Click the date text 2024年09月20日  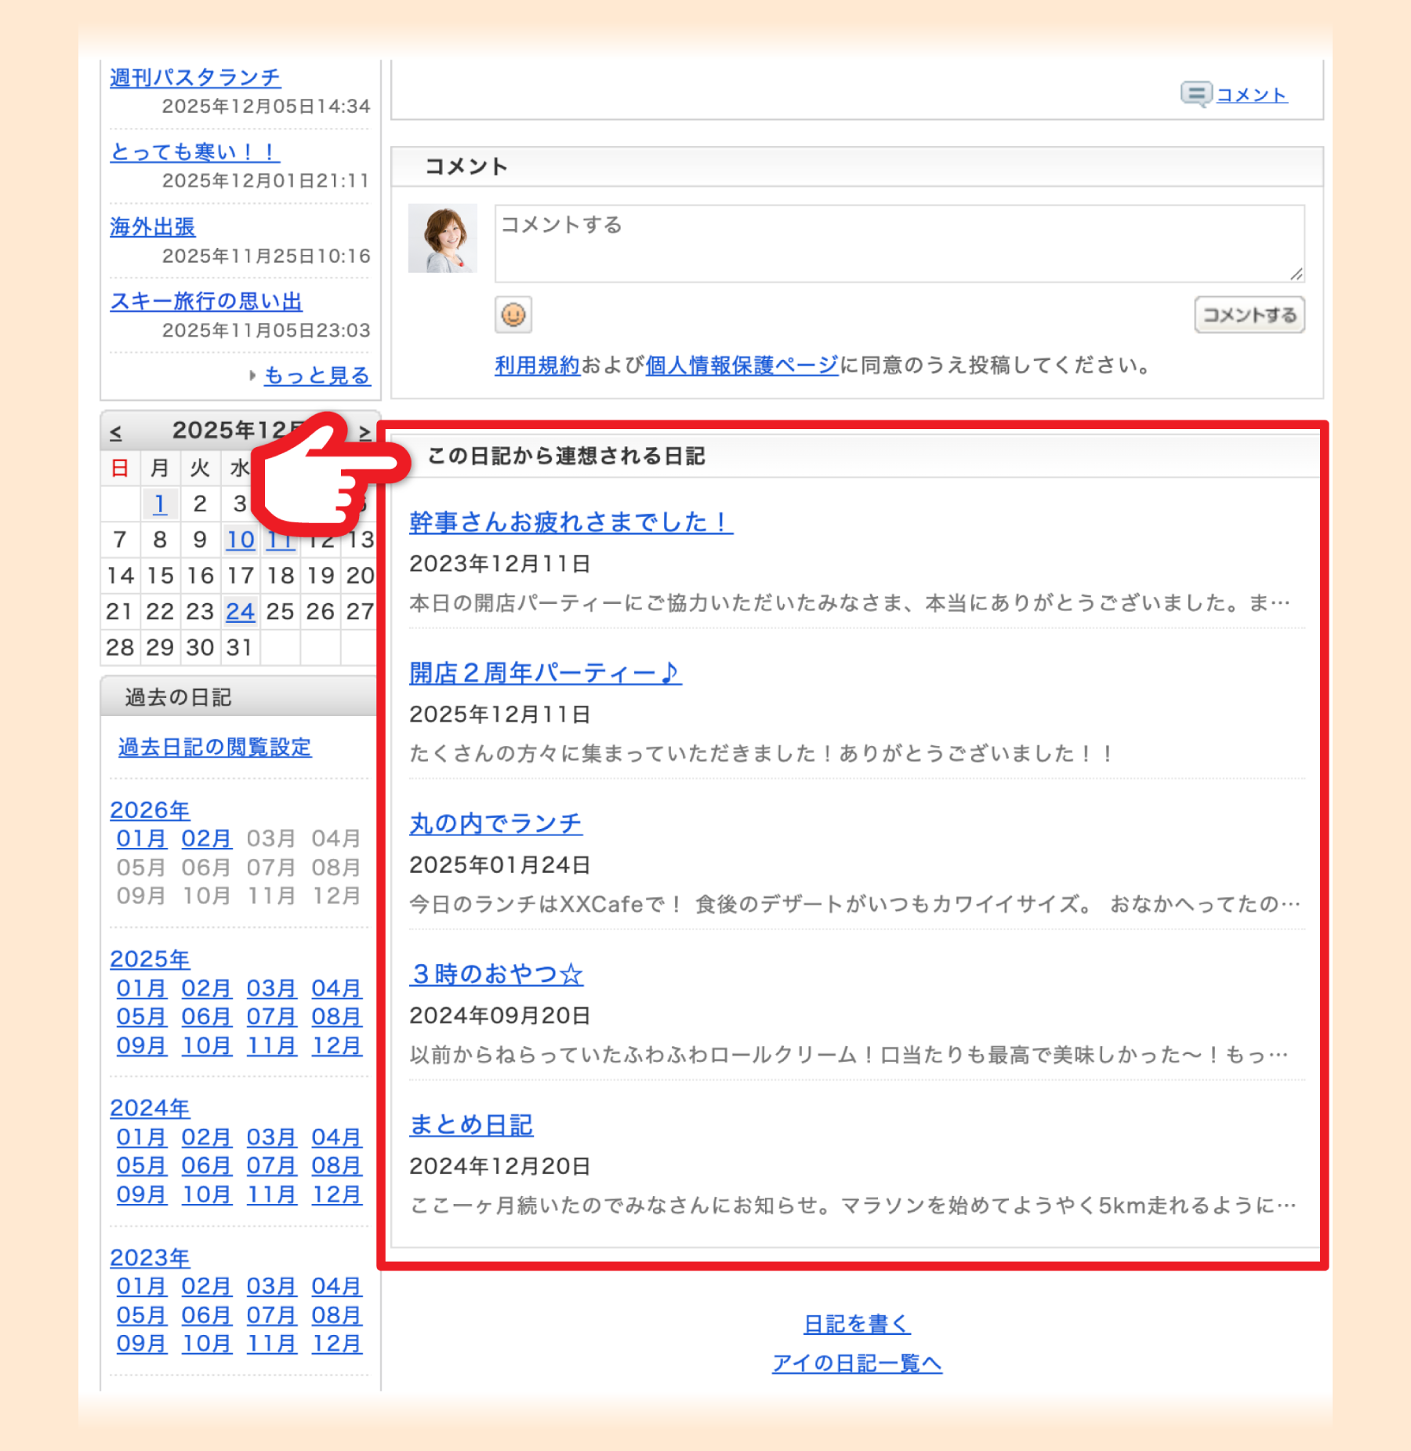click(x=500, y=1016)
